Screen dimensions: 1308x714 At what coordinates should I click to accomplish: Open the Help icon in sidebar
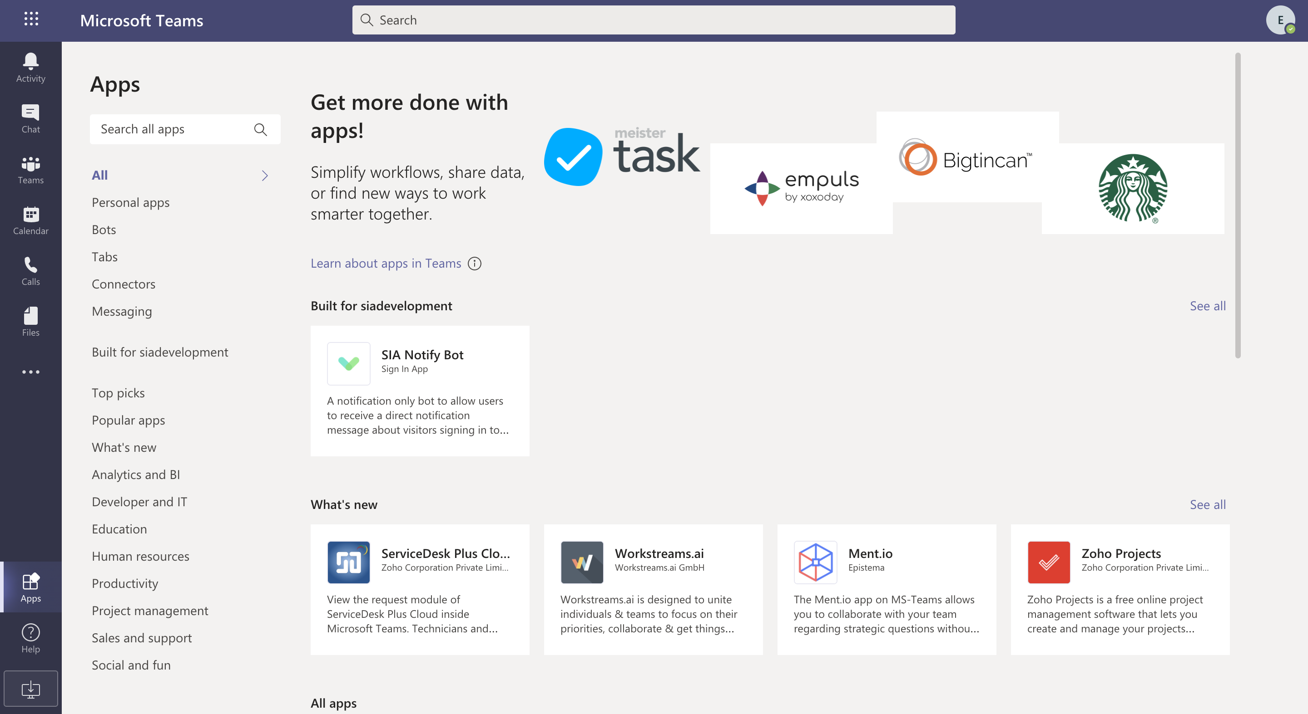(31, 633)
